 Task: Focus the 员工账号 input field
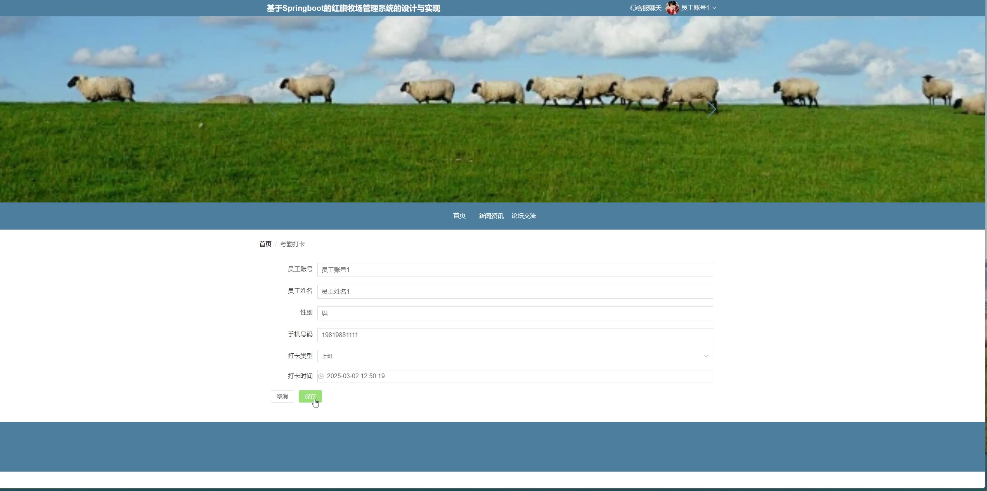[x=514, y=270]
